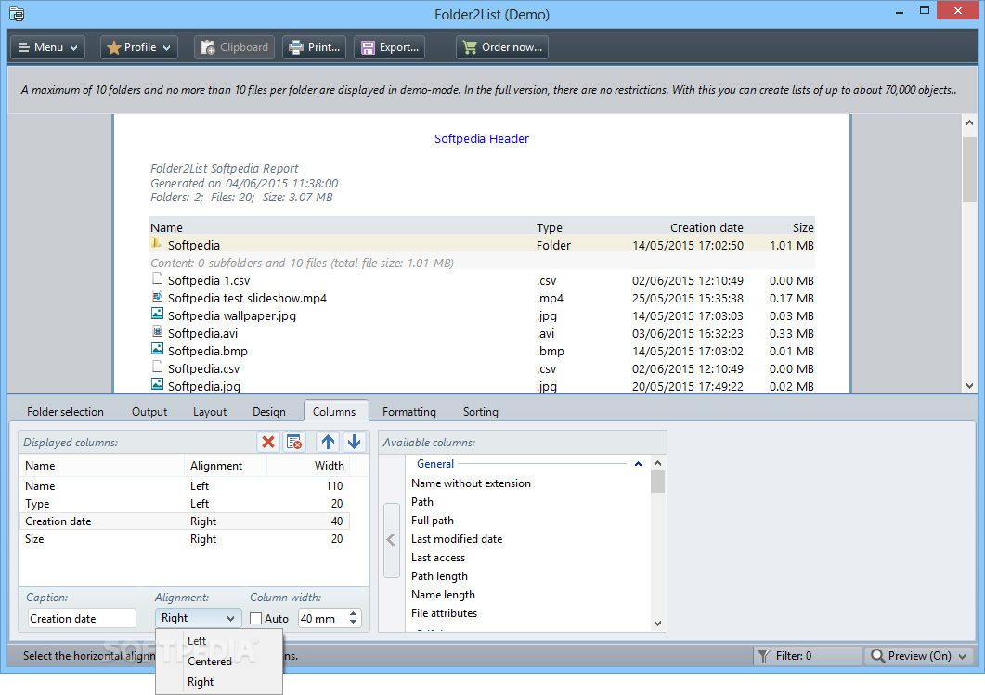Select 'Path length' available column
Image resolution: width=985 pixels, height=695 pixels.
tap(439, 576)
